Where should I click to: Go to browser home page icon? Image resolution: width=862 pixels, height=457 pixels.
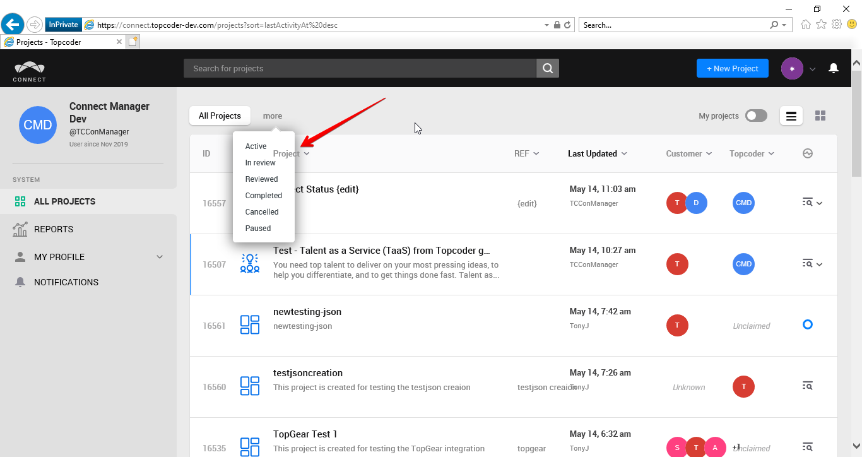tap(806, 25)
